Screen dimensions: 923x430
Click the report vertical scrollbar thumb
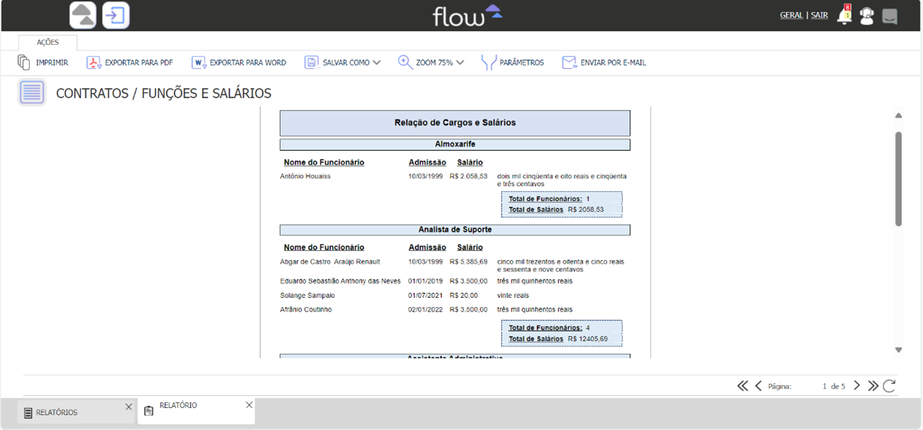click(x=898, y=178)
